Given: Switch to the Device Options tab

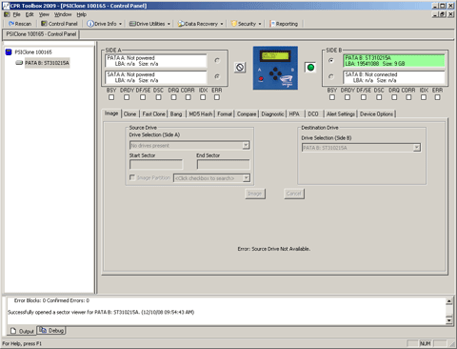Looking at the screenshot, I should pos(376,114).
